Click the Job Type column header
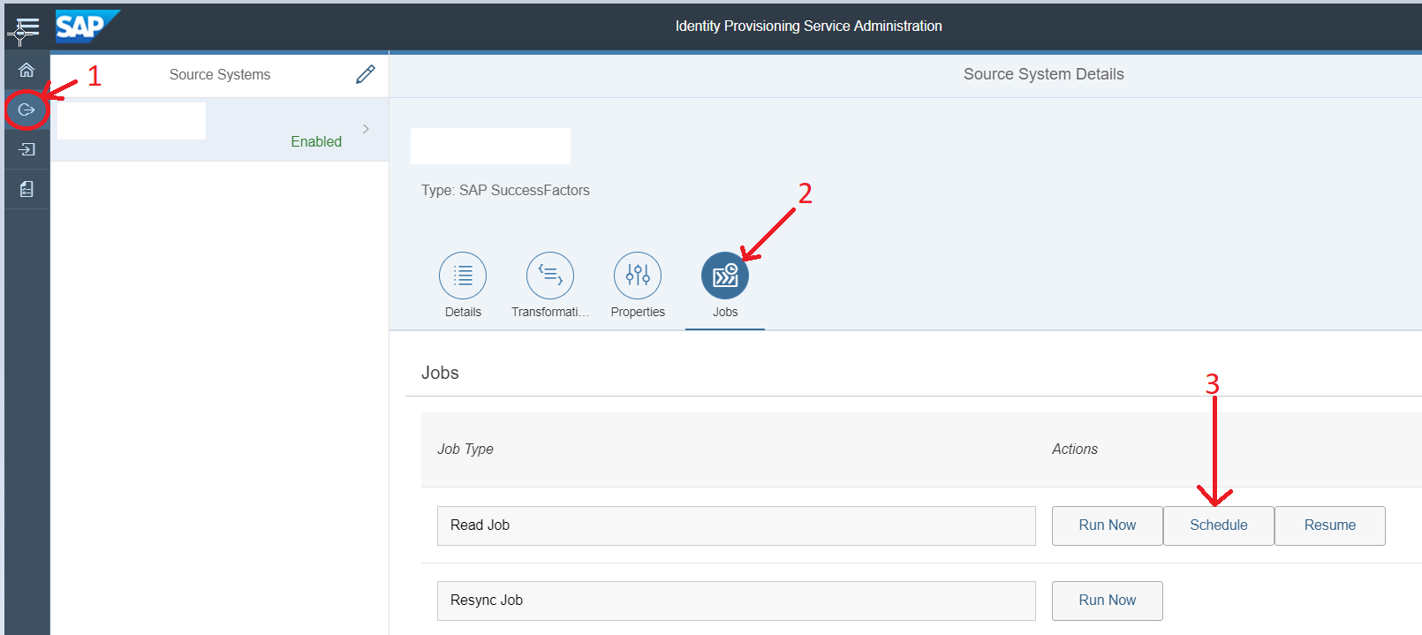This screenshot has width=1422, height=635. click(465, 449)
